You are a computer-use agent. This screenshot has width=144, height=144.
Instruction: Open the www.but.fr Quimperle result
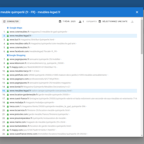pyautogui.click(x=32, y=40)
